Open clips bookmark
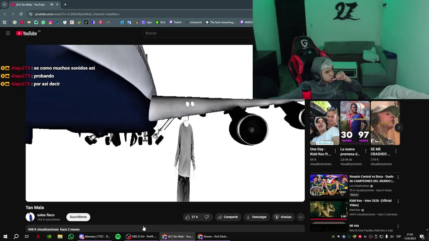The width and height of the screenshot is (429, 241). click(x=147, y=22)
